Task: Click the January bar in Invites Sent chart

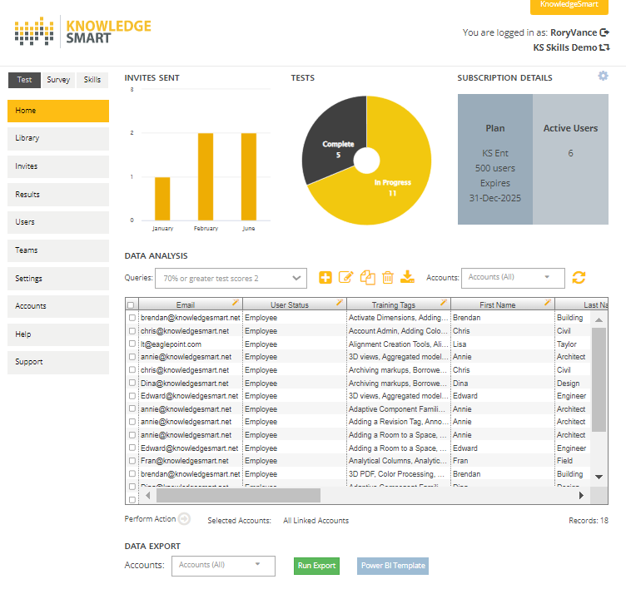Action: (162, 199)
